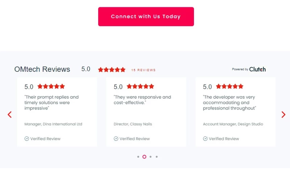The image size is (290, 174).
Task: Jump to the fourth carousel dot
Action: tap(157, 157)
